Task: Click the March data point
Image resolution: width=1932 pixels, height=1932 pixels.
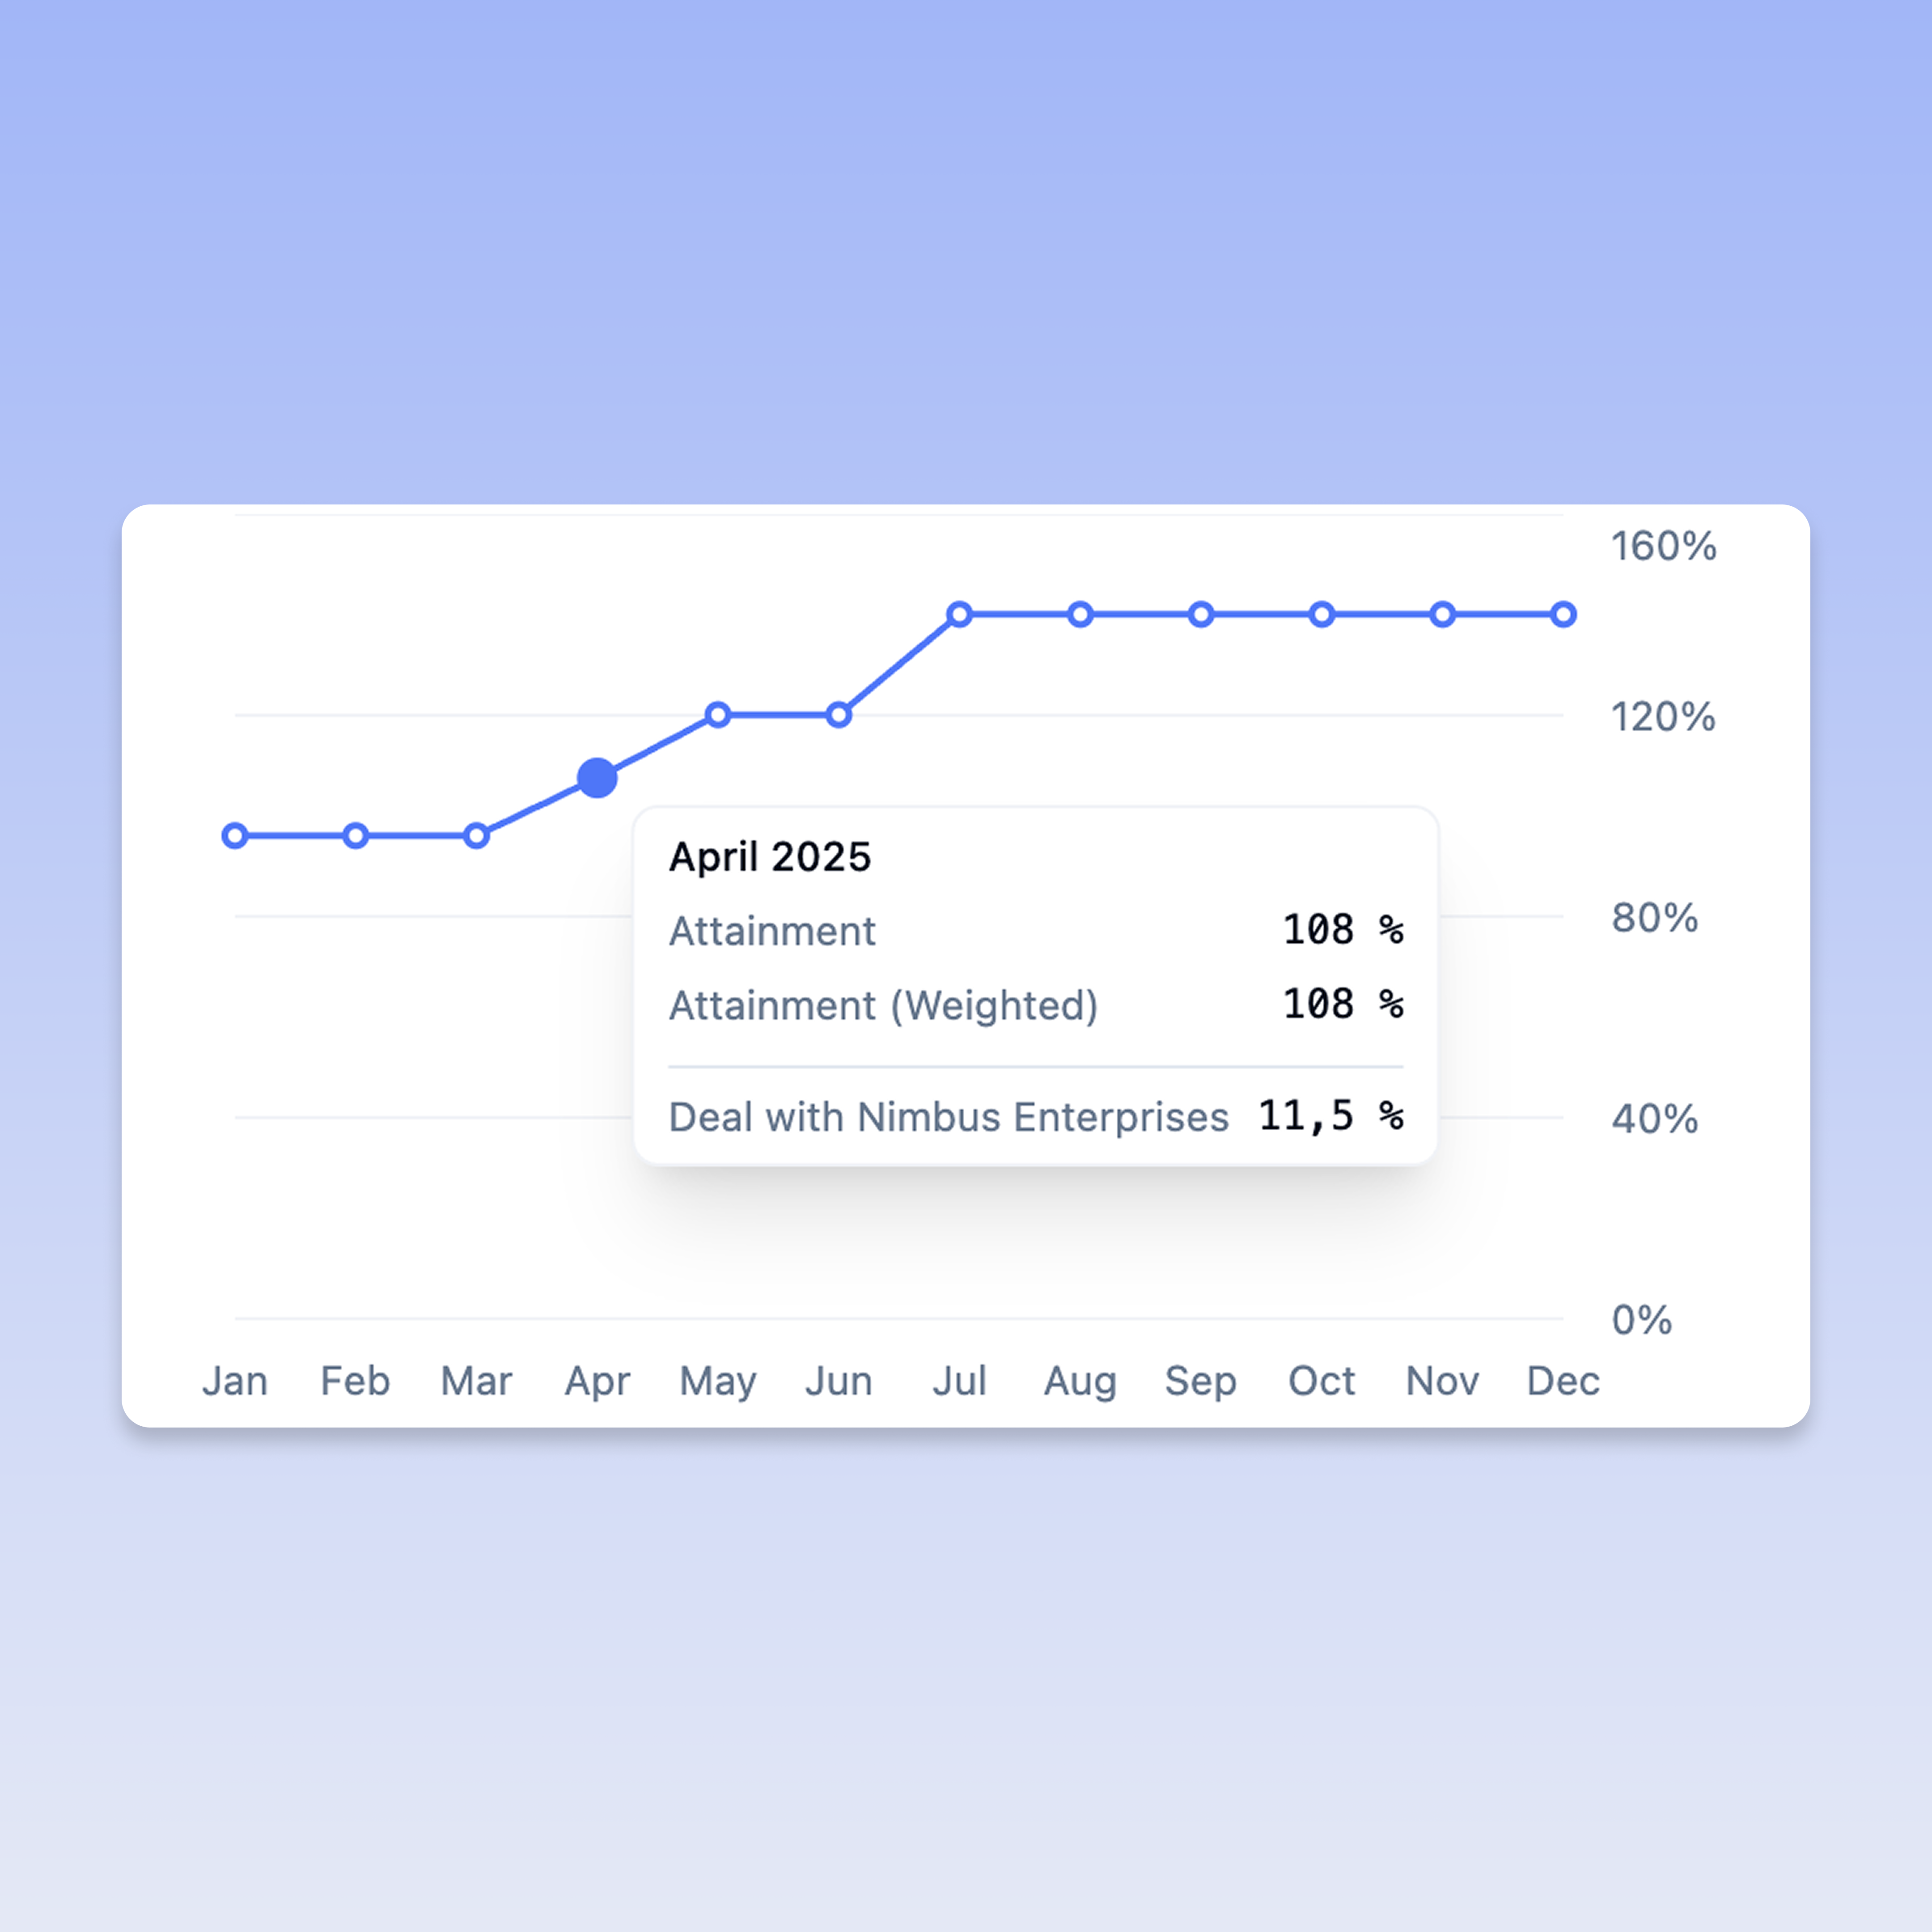Action: tap(477, 835)
